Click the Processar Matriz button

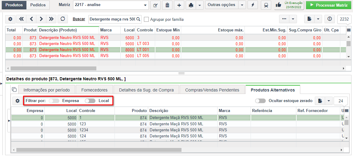[x=328, y=5]
